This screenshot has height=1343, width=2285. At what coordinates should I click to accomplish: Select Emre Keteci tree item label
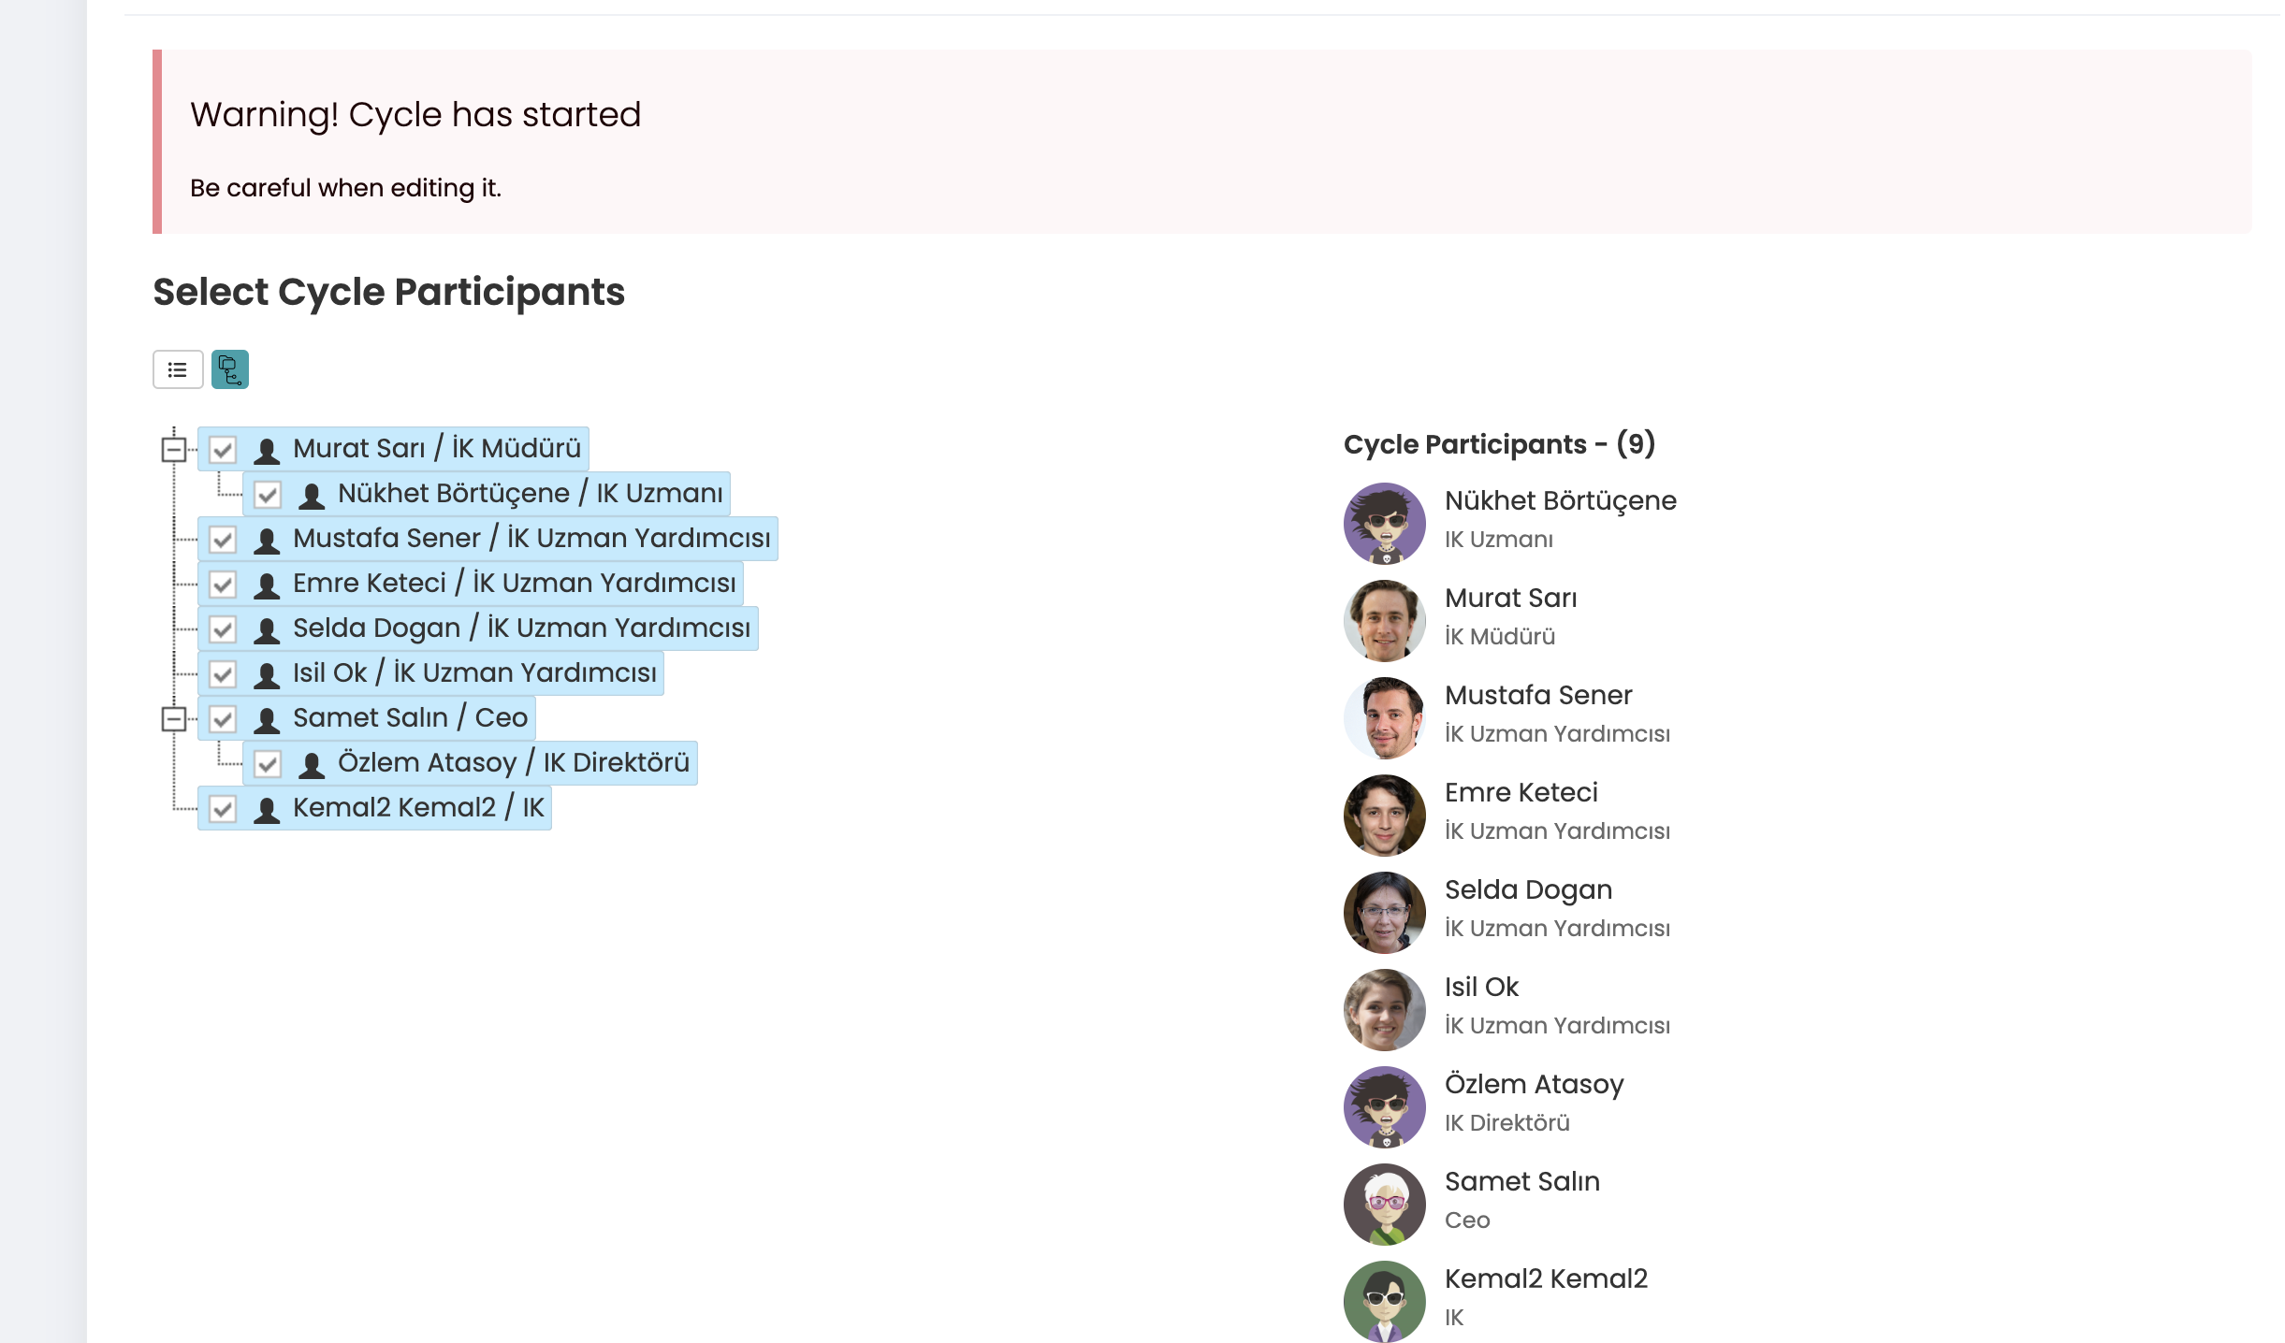(514, 583)
